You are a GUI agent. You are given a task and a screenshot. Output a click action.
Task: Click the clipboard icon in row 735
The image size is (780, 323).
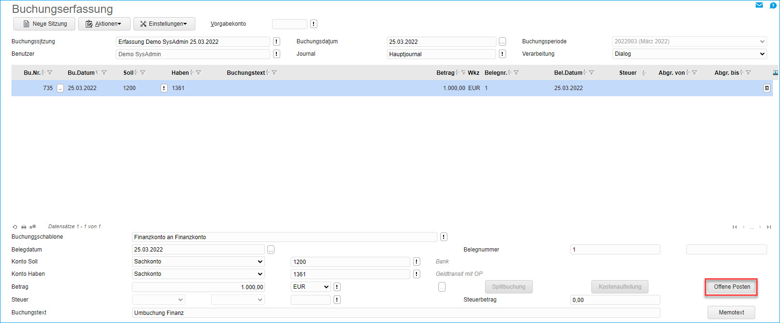click(767, 88)
